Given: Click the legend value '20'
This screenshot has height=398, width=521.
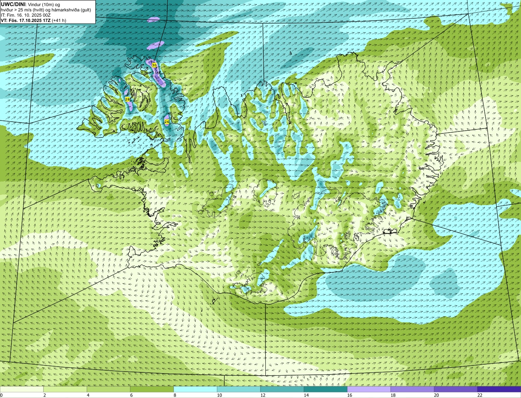Looking at the screenshot, I should [436, 395].
